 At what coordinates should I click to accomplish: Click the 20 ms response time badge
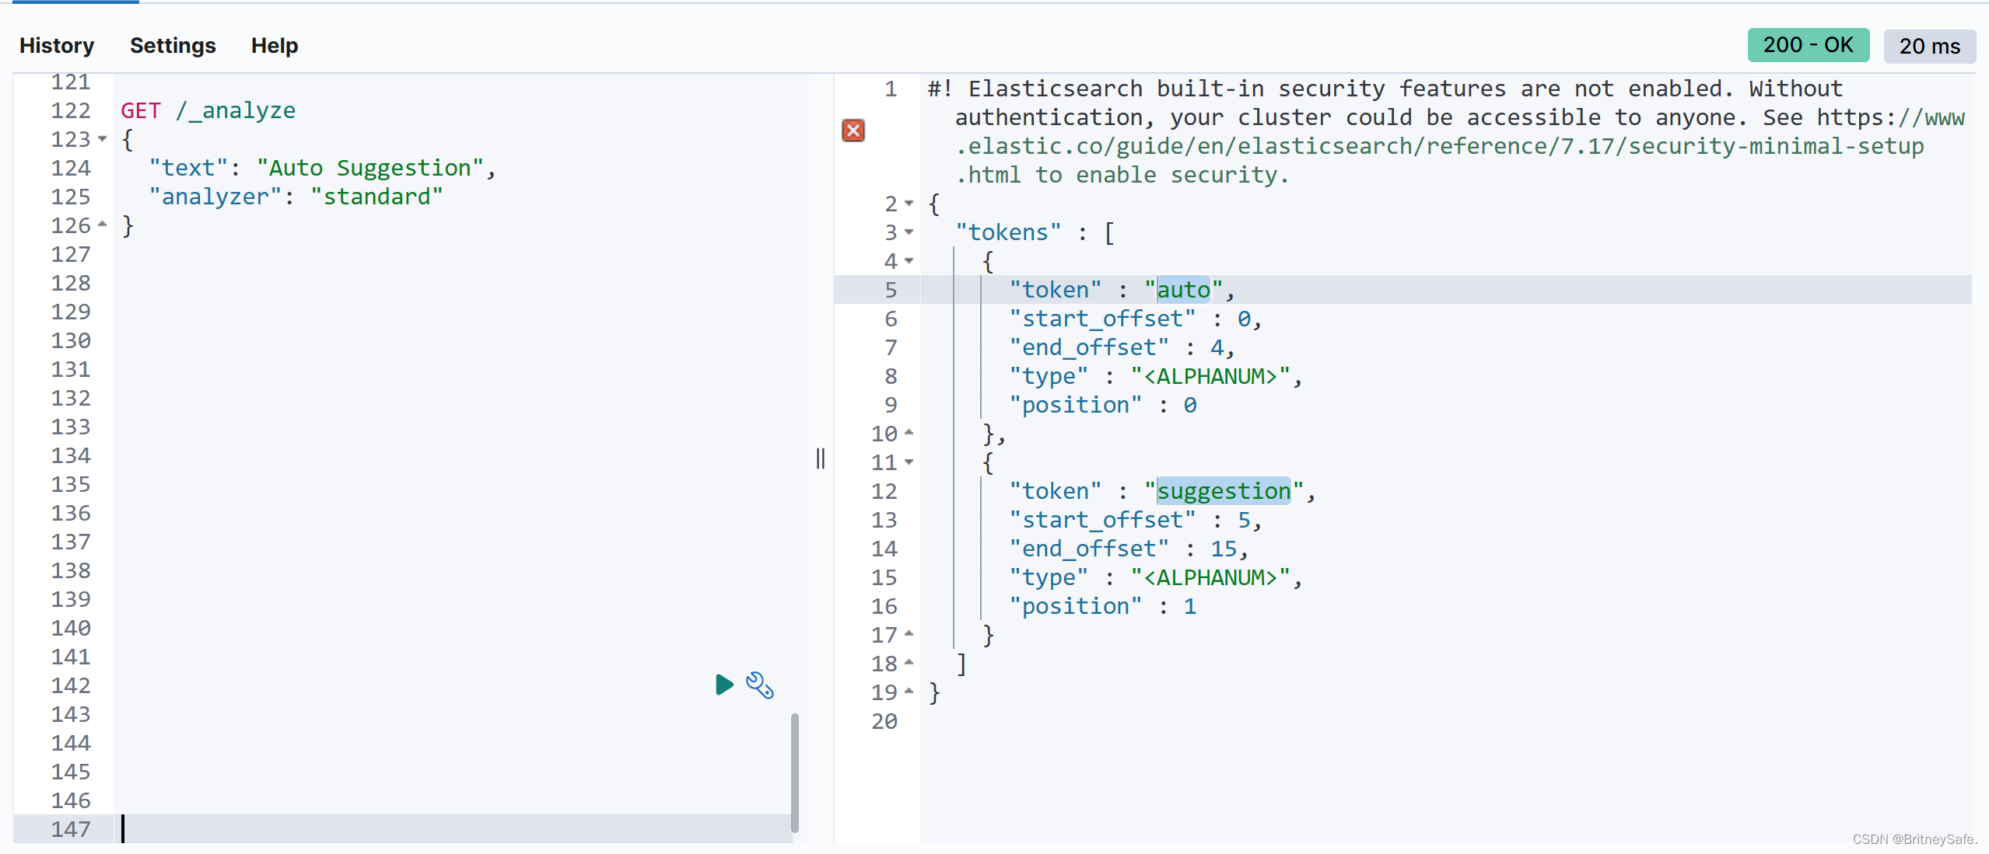(x=1930, y=46)
